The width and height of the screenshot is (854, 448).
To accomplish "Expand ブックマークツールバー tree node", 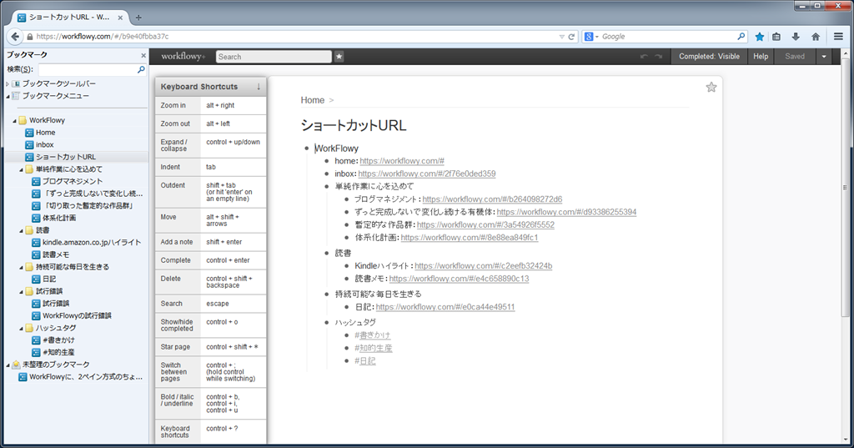I will coord(8,84).
